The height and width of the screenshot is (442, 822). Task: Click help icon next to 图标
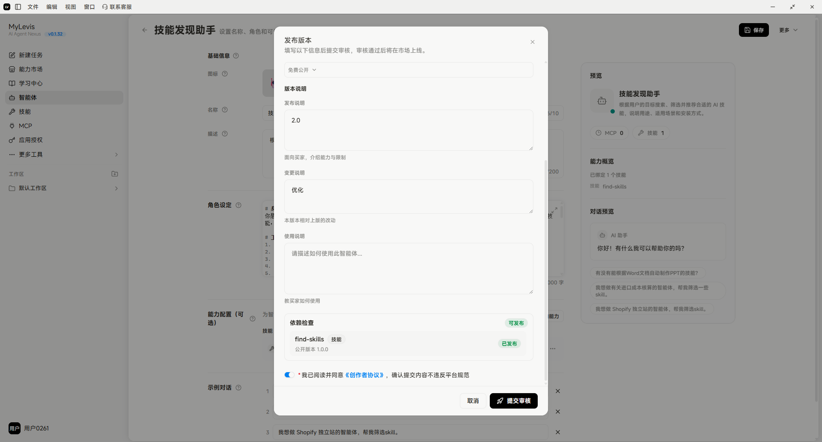click(x=225, y=74)
